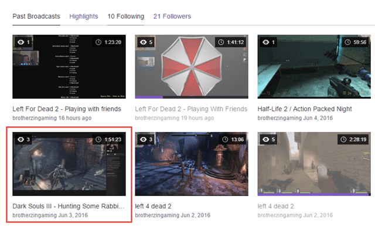Image resolution: width=375 pixels, height=226 pixels.
Task: Click purple progress bar on 2:28:19 video
Action: point(313,194)
